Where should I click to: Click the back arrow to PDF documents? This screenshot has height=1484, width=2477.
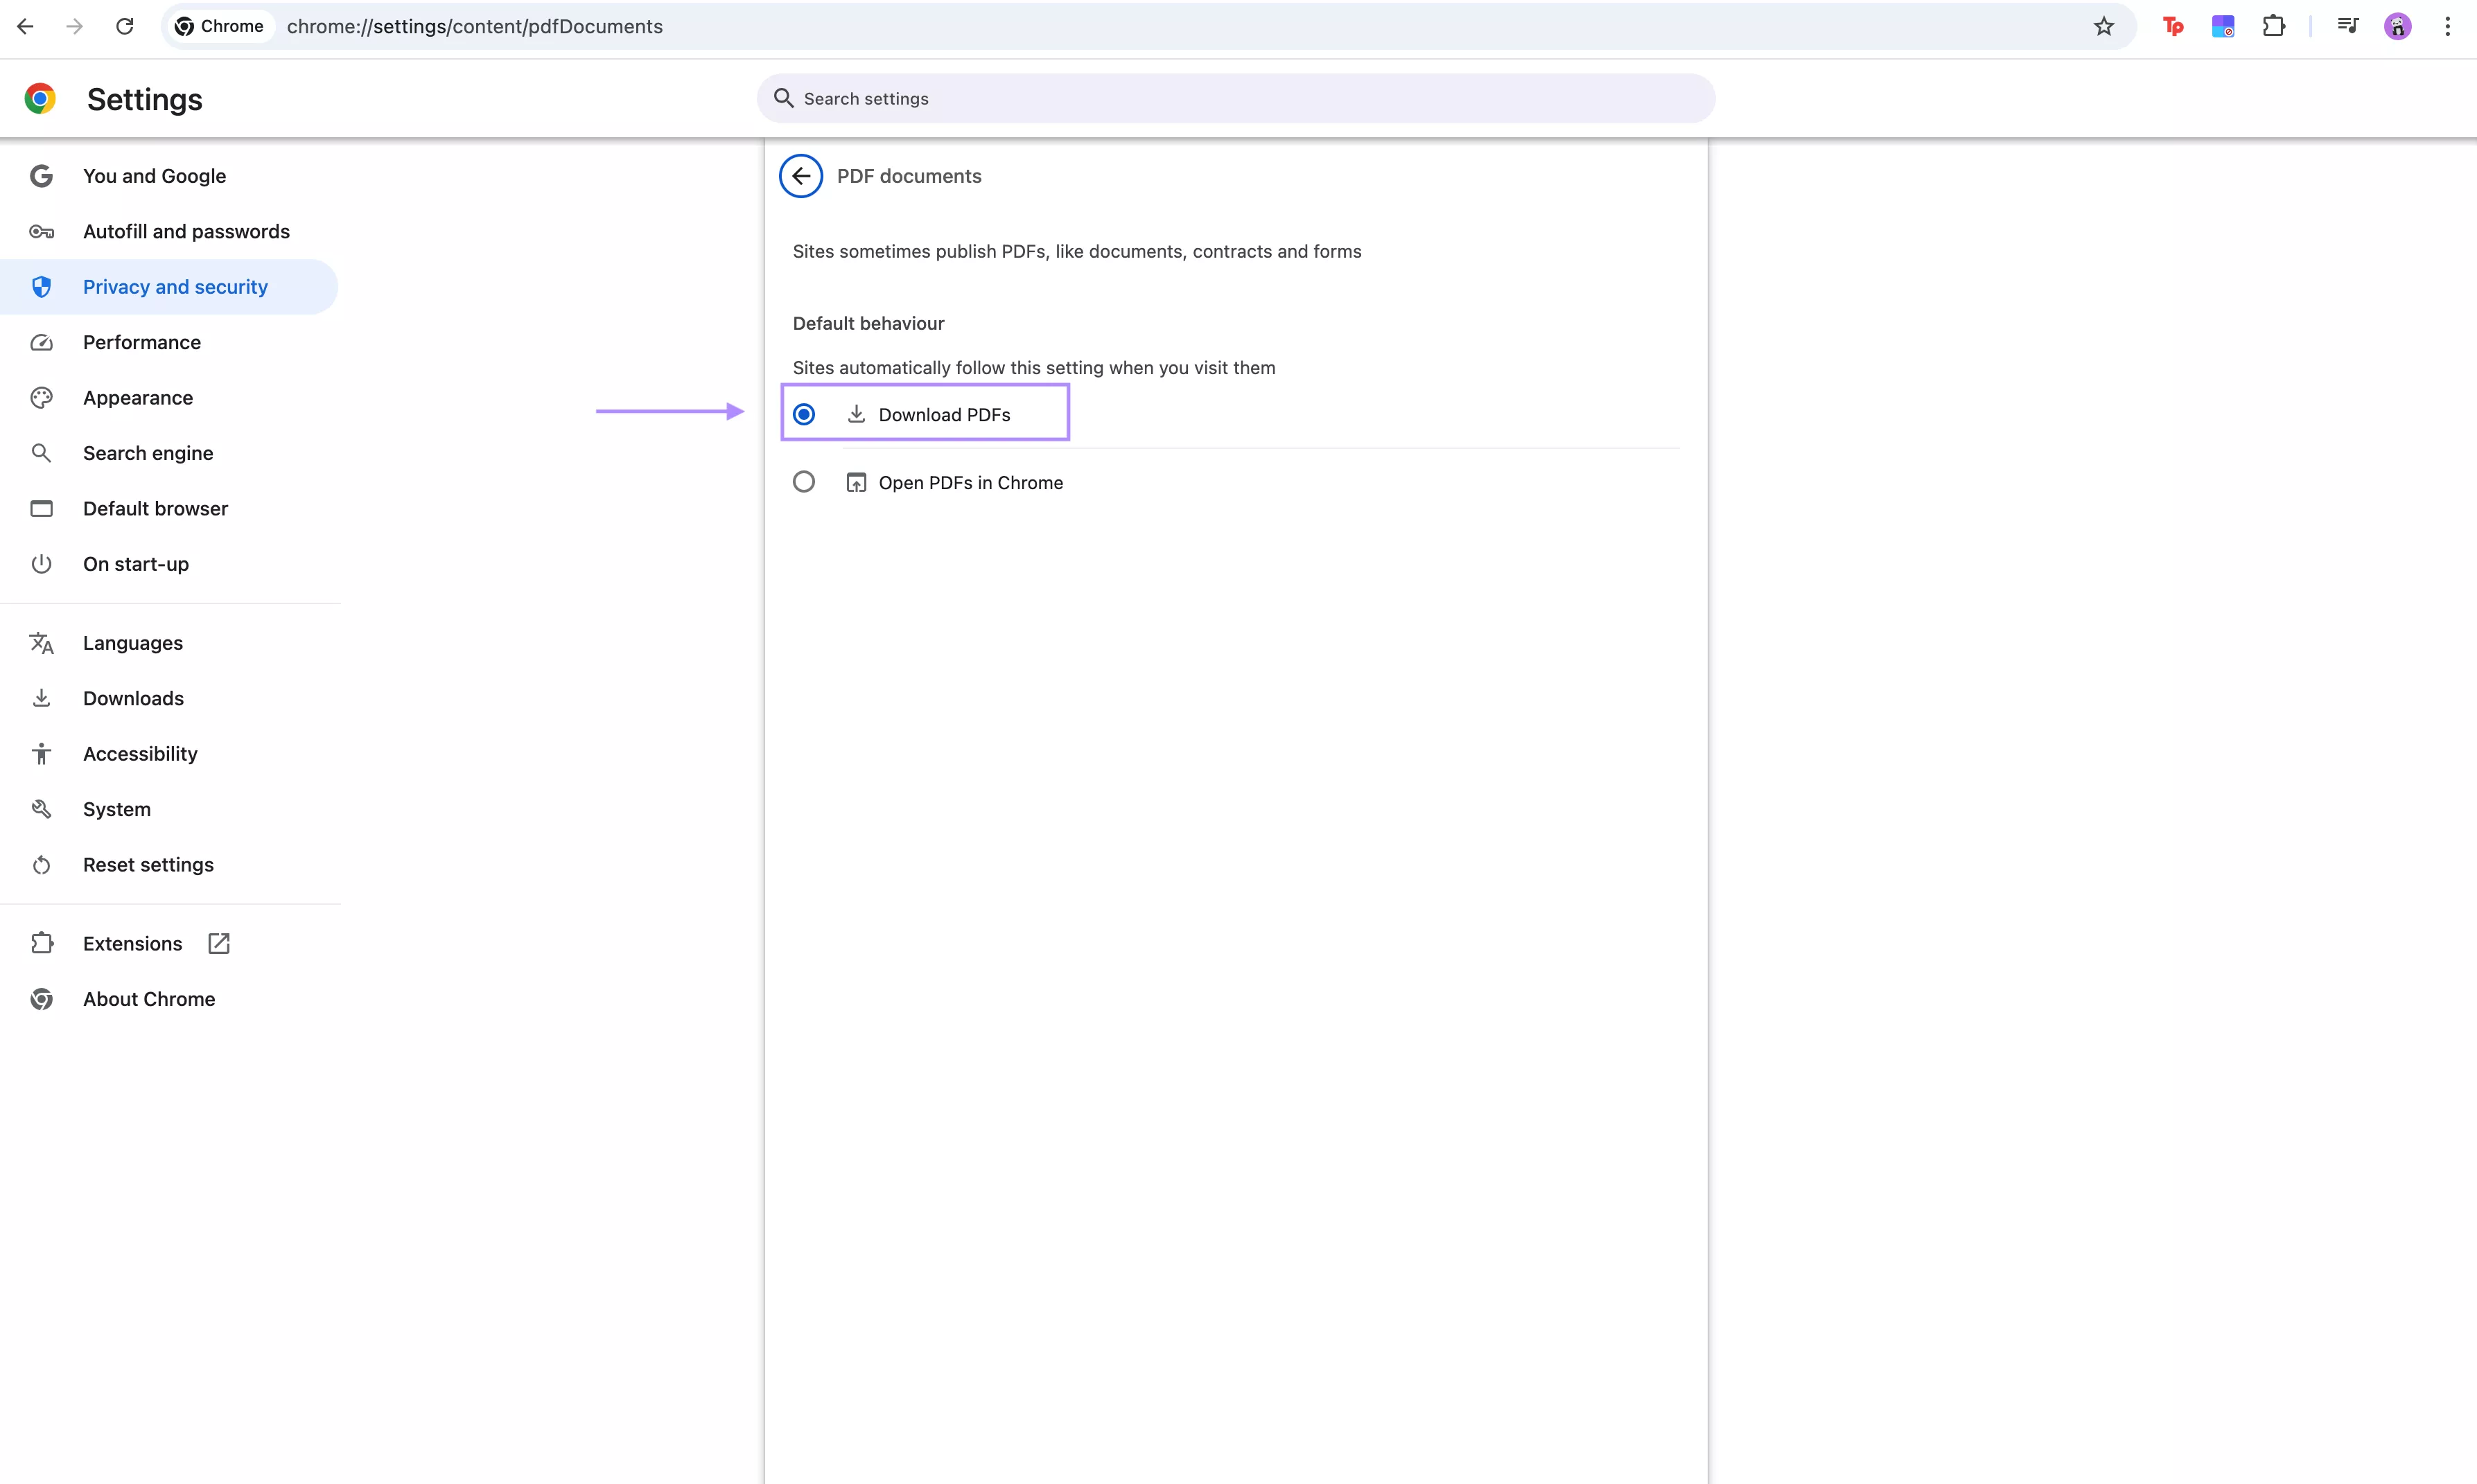click(x=800, y=176)
